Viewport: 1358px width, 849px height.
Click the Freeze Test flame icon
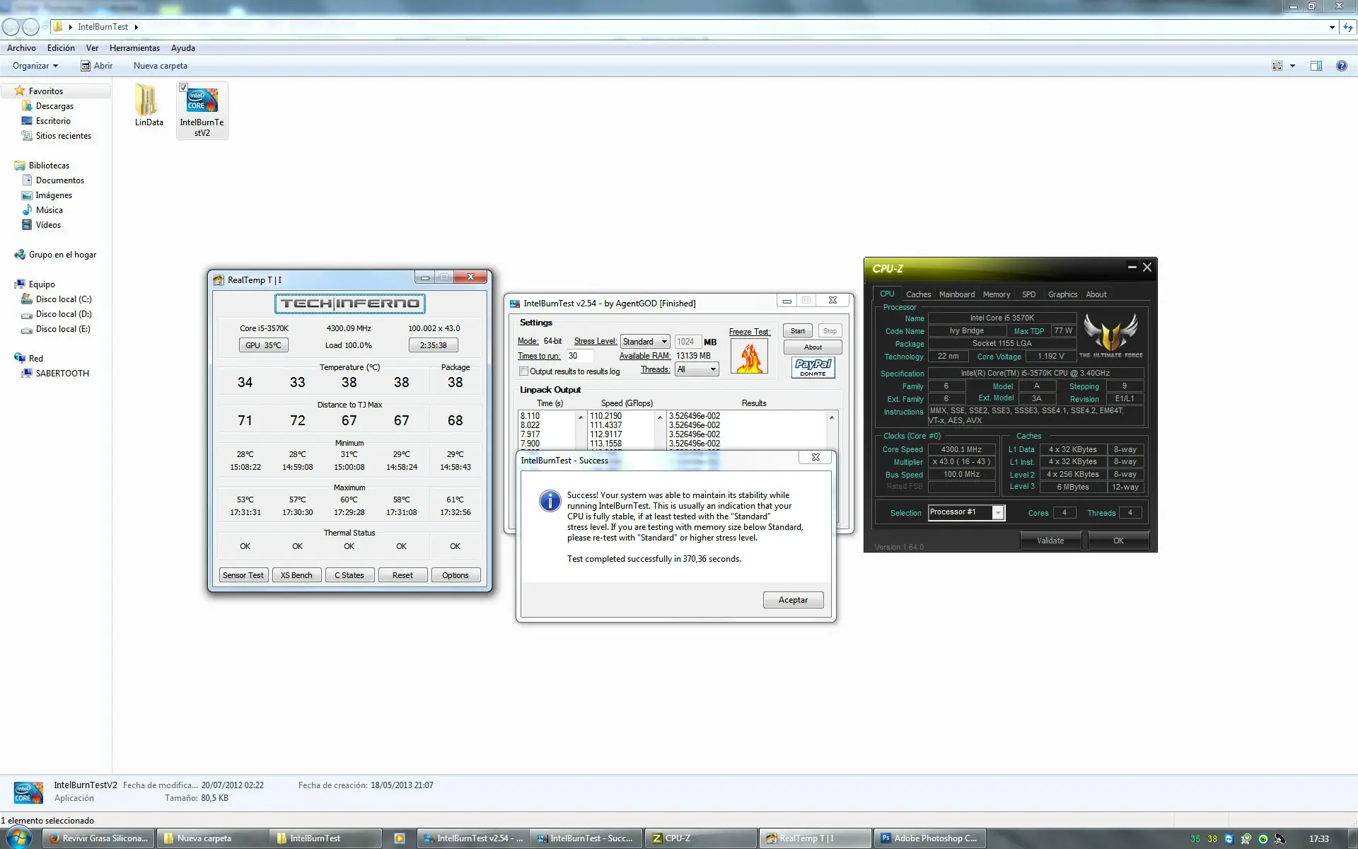pyautogui.click(x=749, y=357)
